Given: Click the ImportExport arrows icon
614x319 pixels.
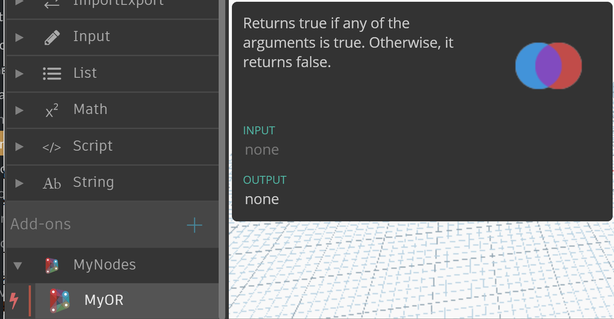Looking at the screenshot, I should [x=52, y=3].
